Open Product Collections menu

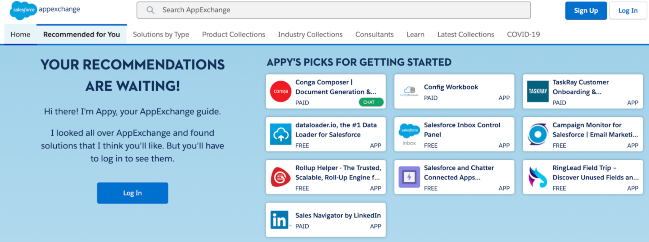pyautogui.click(x=233, y=34)
